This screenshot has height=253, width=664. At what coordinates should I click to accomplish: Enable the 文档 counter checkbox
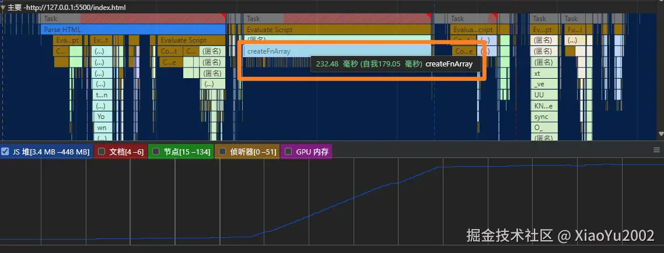102,152
